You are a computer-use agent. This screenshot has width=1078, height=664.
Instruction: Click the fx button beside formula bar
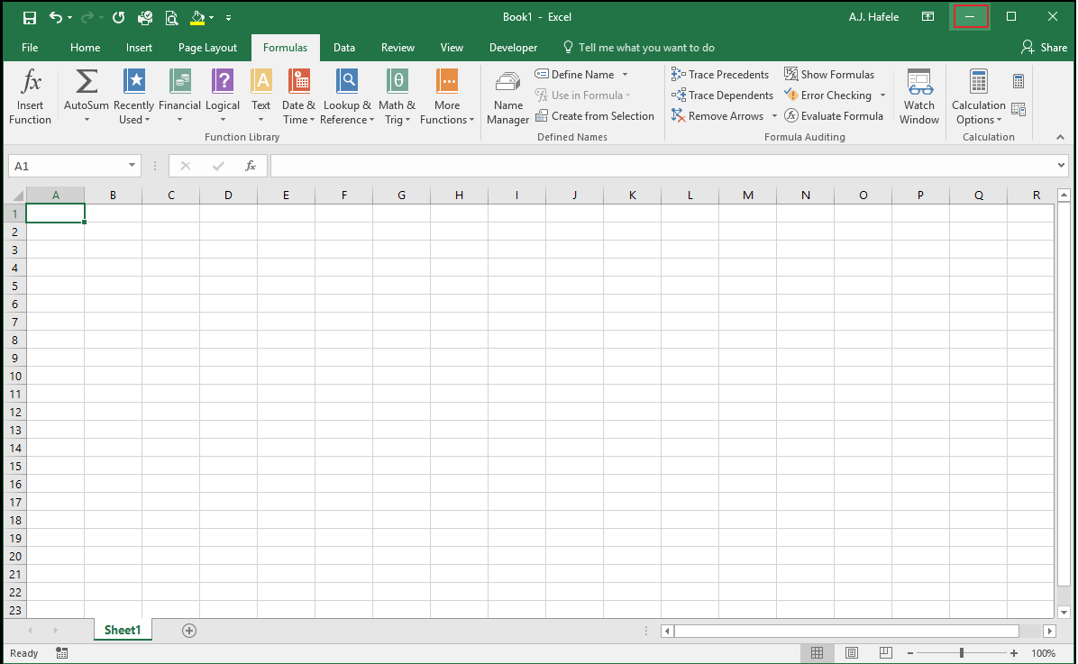pos(251,166)
